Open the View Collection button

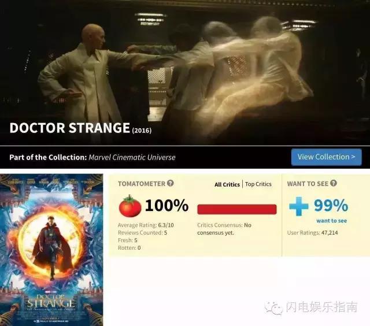(x=326, y=157)
